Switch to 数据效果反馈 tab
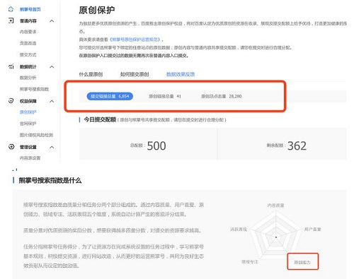 pos(181,74)
